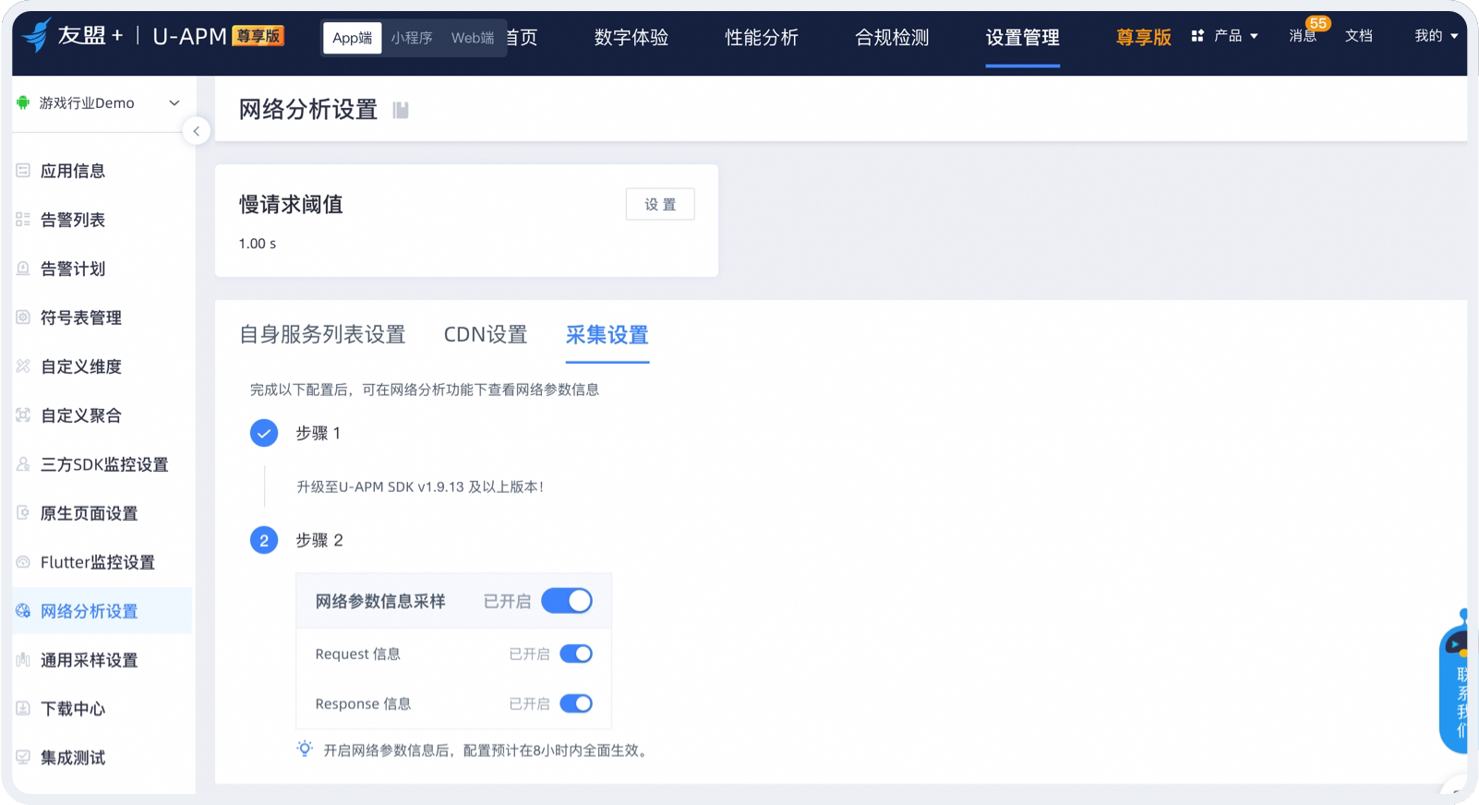The width and height of the screenshot is (1479, 805).
Task: Select the 采集设置 tab
Action: point(607,334)
